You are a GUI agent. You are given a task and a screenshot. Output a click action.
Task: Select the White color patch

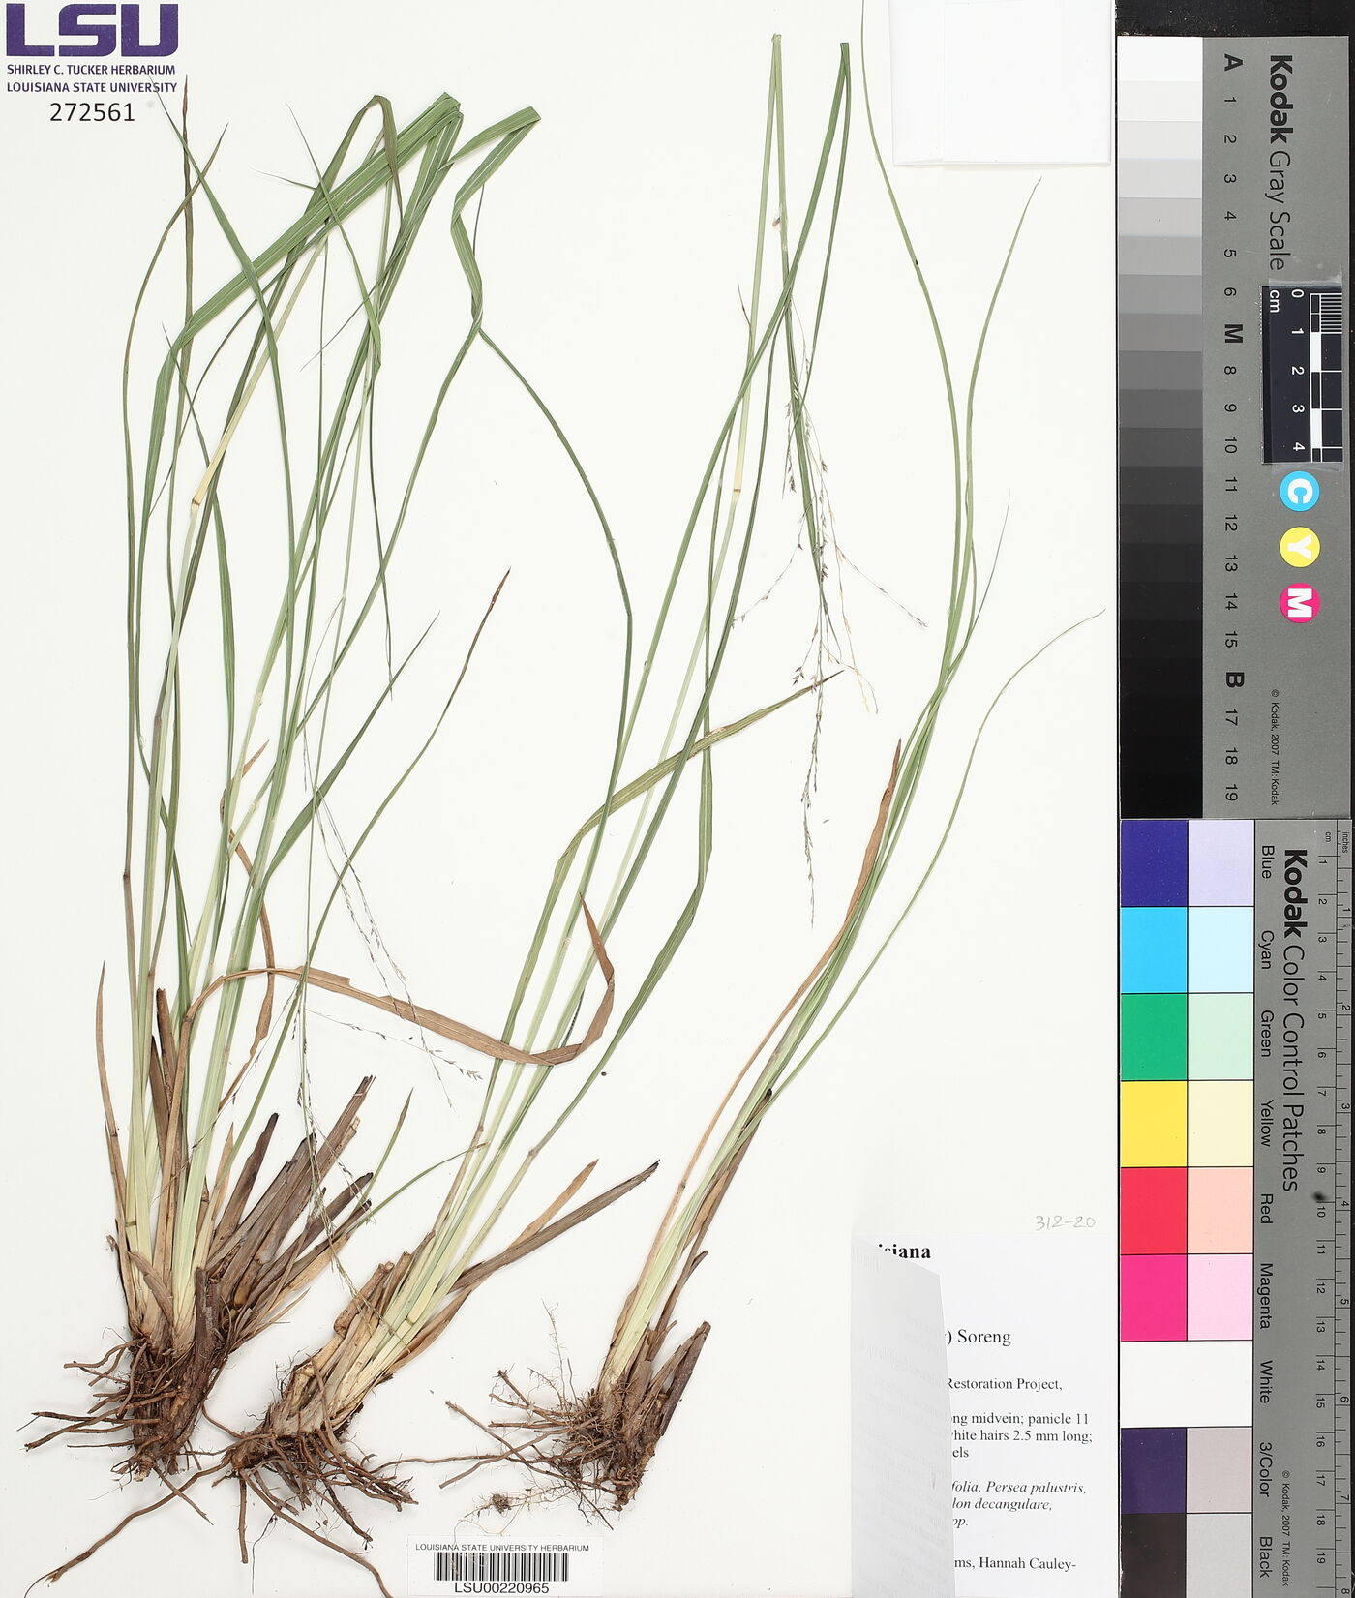coord(1187,1383)
